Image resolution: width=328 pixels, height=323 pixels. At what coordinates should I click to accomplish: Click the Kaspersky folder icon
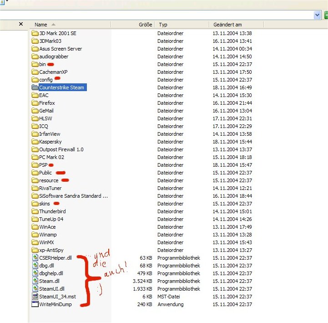click(35, 142)
